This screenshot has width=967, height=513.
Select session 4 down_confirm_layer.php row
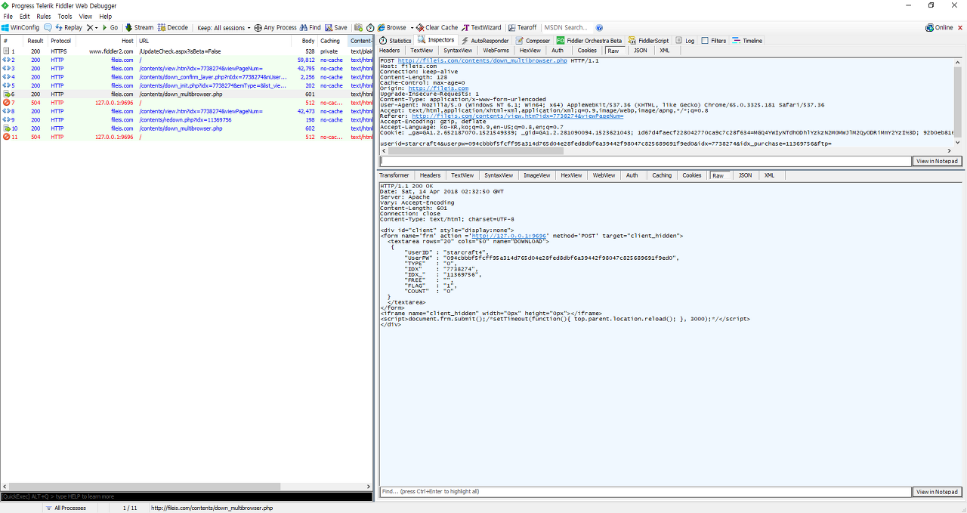pyautogui.click(x=187, y=77)
